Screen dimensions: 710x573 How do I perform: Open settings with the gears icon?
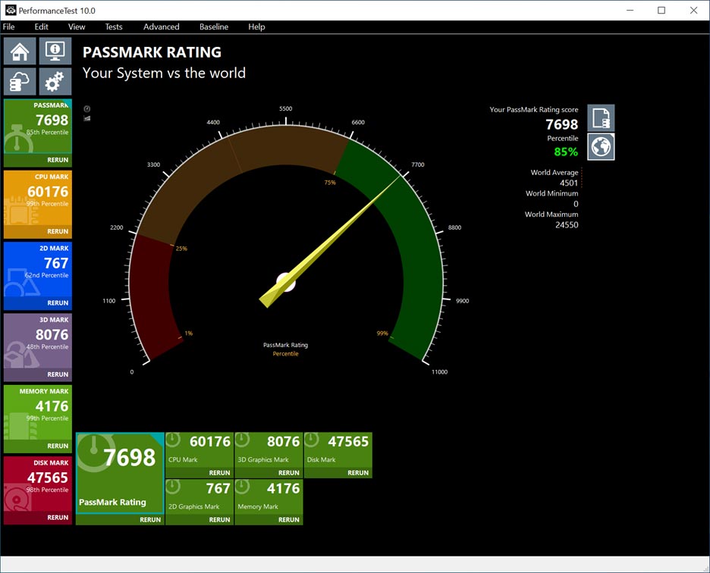(55, 81)
